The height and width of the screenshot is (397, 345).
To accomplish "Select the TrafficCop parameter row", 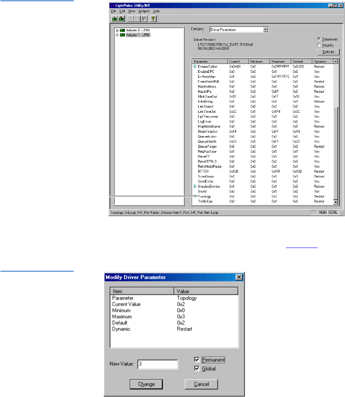I will (262, 202).
